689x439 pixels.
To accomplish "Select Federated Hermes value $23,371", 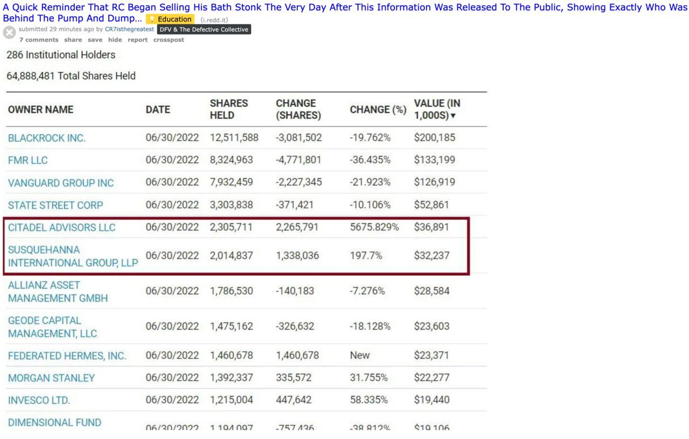I will (432, 356).
